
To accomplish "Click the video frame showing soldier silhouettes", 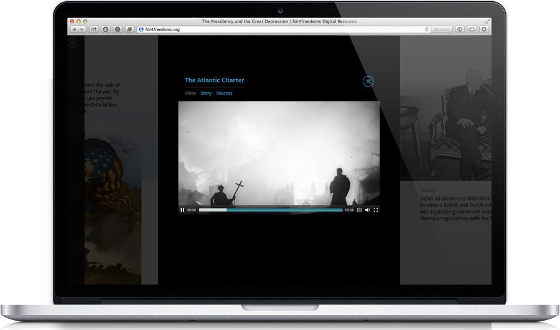I will click(x=279, y=154).
